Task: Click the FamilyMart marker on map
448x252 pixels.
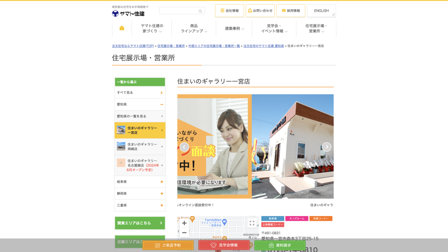Action: (224, 221)
